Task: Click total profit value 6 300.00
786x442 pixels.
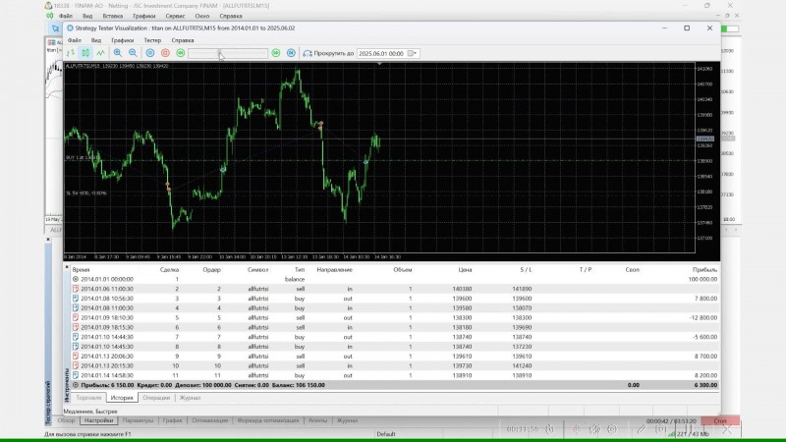Action: click(705, 385)
